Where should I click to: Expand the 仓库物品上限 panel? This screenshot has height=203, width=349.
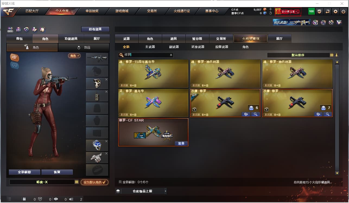141,191
